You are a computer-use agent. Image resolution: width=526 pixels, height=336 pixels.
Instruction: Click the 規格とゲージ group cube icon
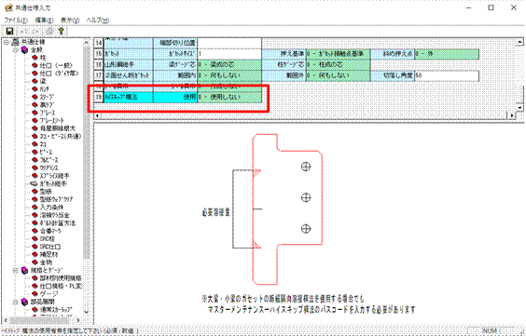24,270
